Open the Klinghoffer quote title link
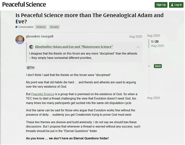The height and width of the screenshot is (145, 185). 74,47
